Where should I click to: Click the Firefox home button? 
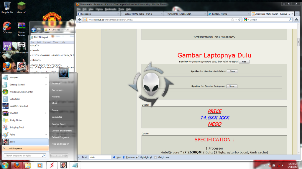click(x=296, y=20)
